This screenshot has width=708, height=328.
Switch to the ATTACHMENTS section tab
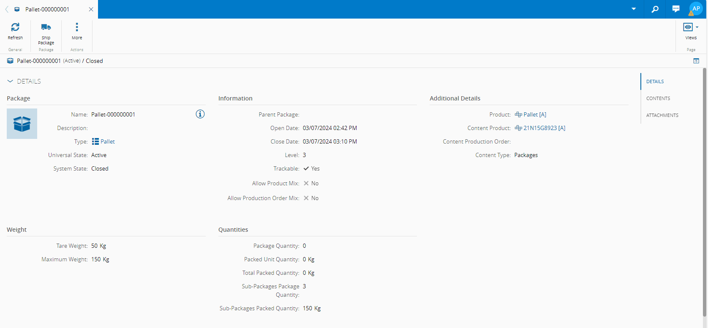click(x=662, y=115)
